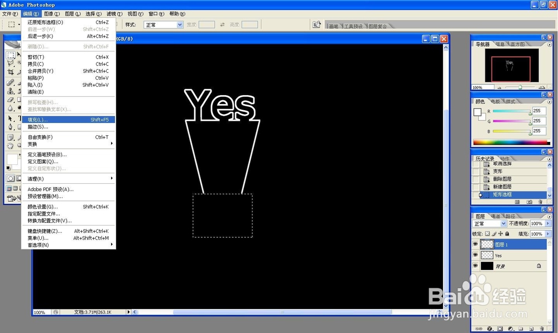Choose 自由变换(F) menu entry
This screenshot has width=558, height=333.
[68, 137]
